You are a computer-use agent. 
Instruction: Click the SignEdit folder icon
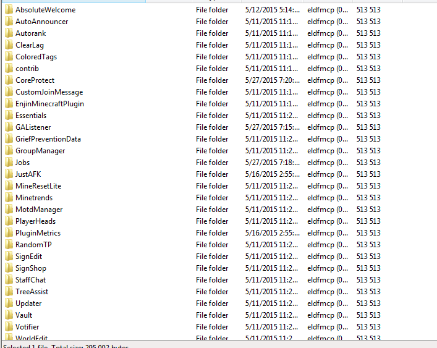9,257
